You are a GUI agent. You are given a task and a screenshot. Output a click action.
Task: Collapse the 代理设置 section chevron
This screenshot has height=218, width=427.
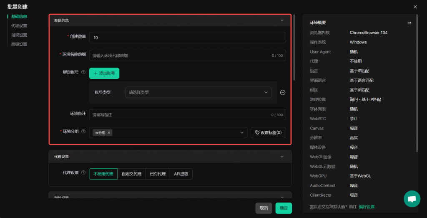point(282,157)
